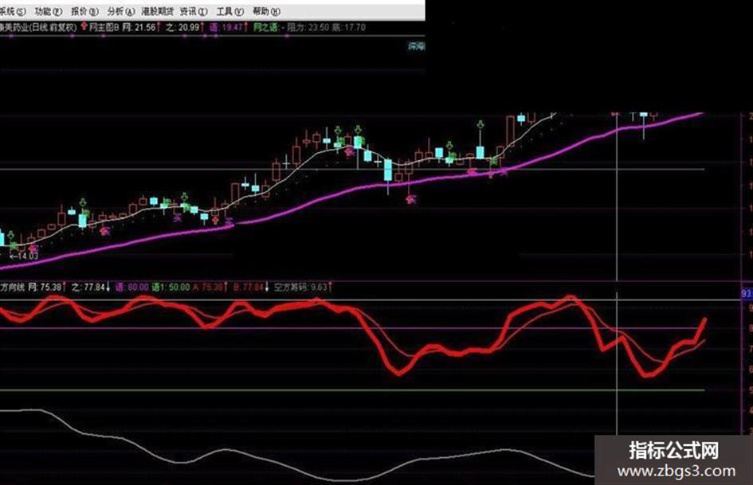
Task: Open the 报价(B) menu
Action: (85, 11)
